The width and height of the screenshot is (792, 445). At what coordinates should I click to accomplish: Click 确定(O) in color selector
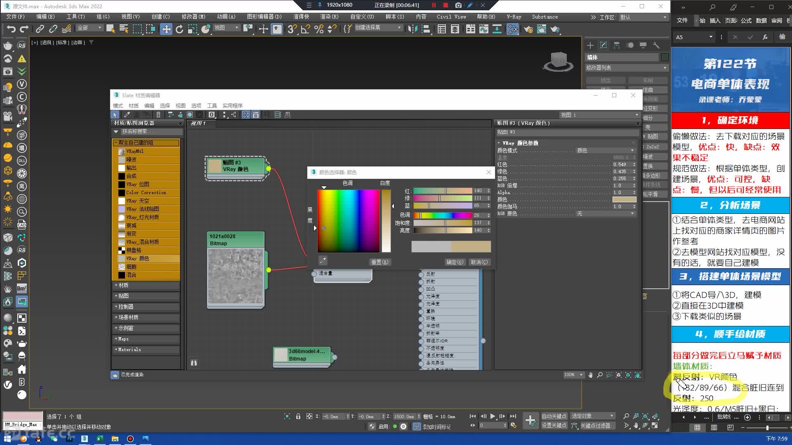[x=455, y=262]
